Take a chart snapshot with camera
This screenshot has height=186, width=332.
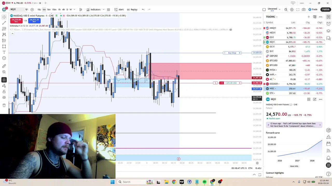pyautogui.click(x=304, y=10)
